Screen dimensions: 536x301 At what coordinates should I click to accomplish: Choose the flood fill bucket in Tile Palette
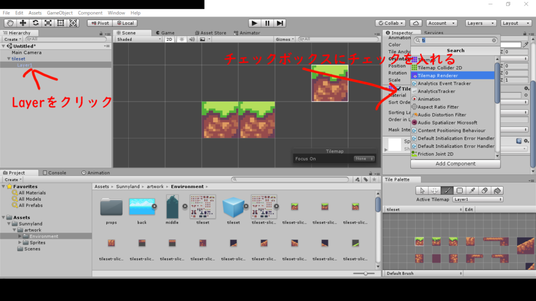[497, 191]
